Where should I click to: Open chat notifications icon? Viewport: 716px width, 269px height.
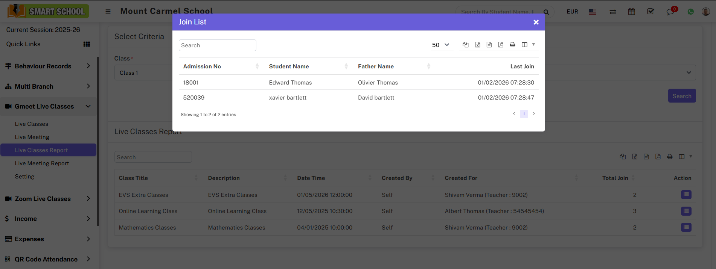click(670, 12)
